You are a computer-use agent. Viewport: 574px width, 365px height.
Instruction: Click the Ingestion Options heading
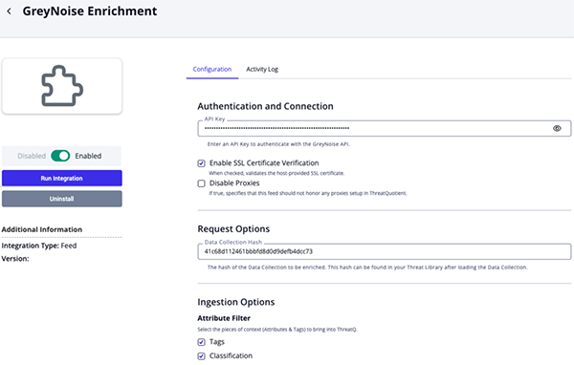tap(236, 302)
